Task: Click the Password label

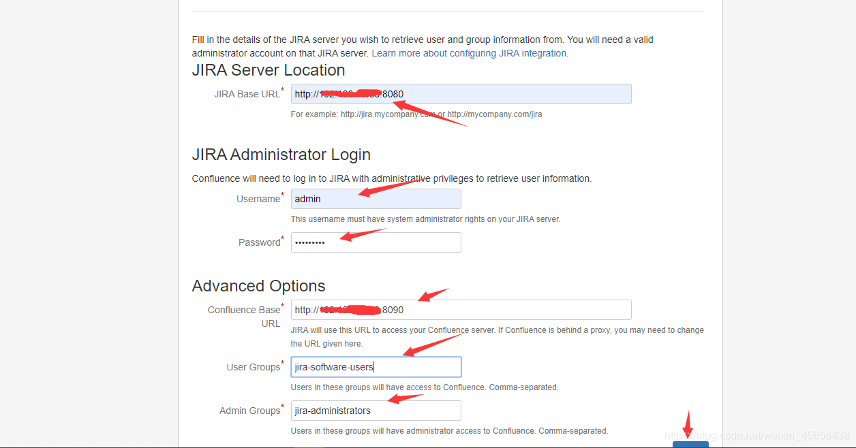Action: [x=260, y=242]
